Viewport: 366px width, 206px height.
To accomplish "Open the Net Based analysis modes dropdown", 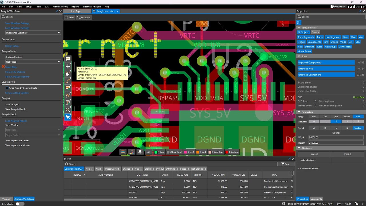I will pyautogui.click(x=33, y=62).
